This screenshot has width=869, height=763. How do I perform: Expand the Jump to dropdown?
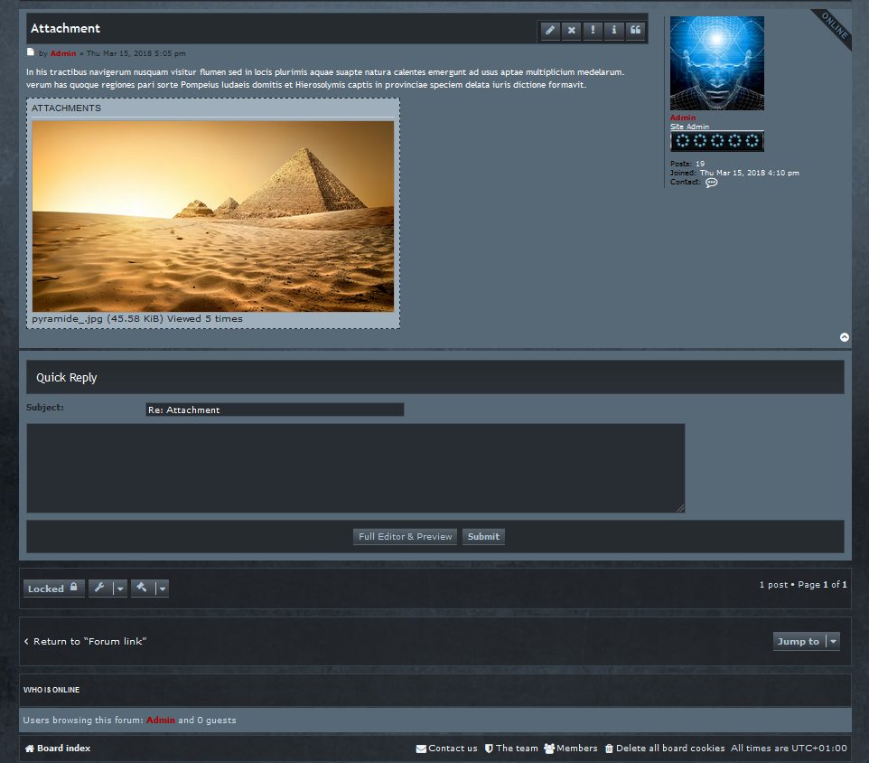click(x=806, y=641)
